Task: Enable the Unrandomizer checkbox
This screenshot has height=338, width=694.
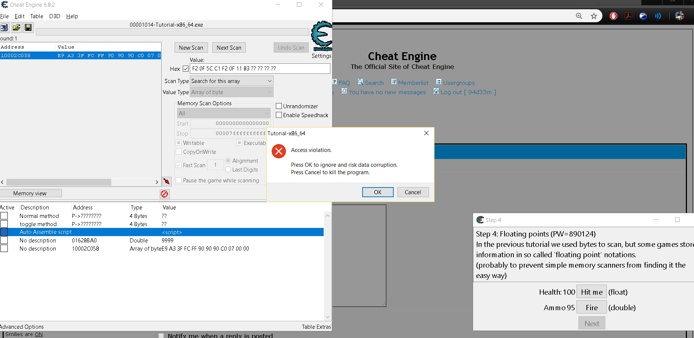Action: [x=279, y=106]
